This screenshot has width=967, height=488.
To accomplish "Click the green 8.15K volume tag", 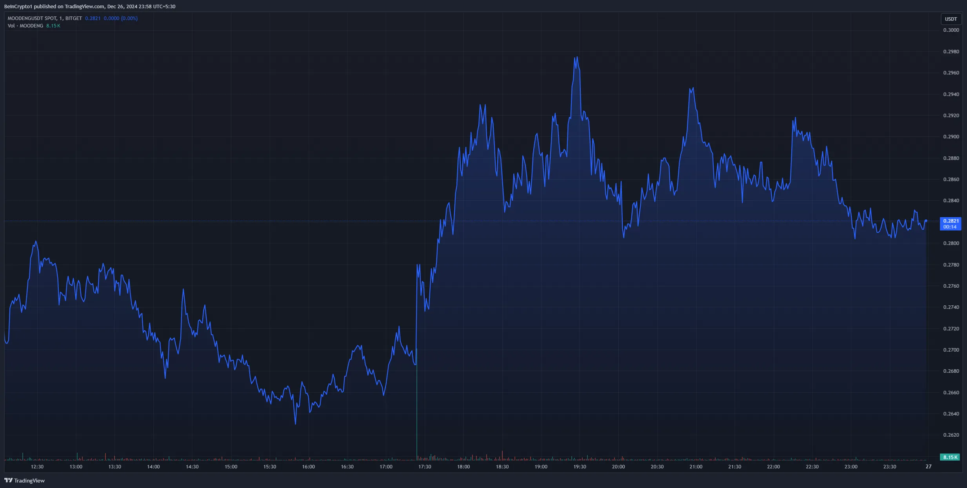I will point(950,457).
